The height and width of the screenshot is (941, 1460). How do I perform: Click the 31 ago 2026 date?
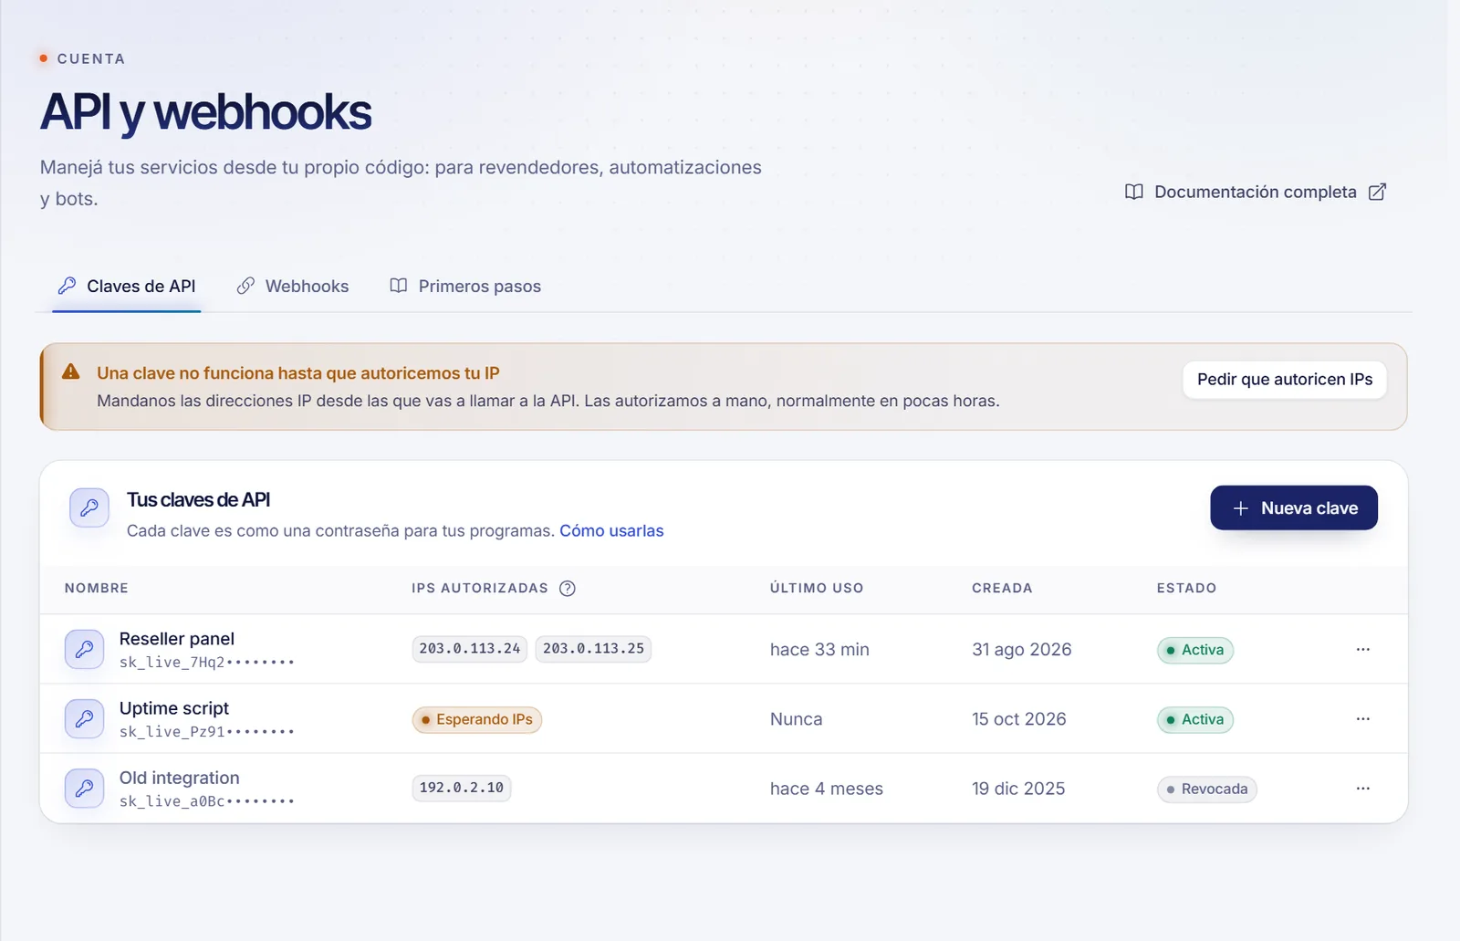tap(1022, 650)
